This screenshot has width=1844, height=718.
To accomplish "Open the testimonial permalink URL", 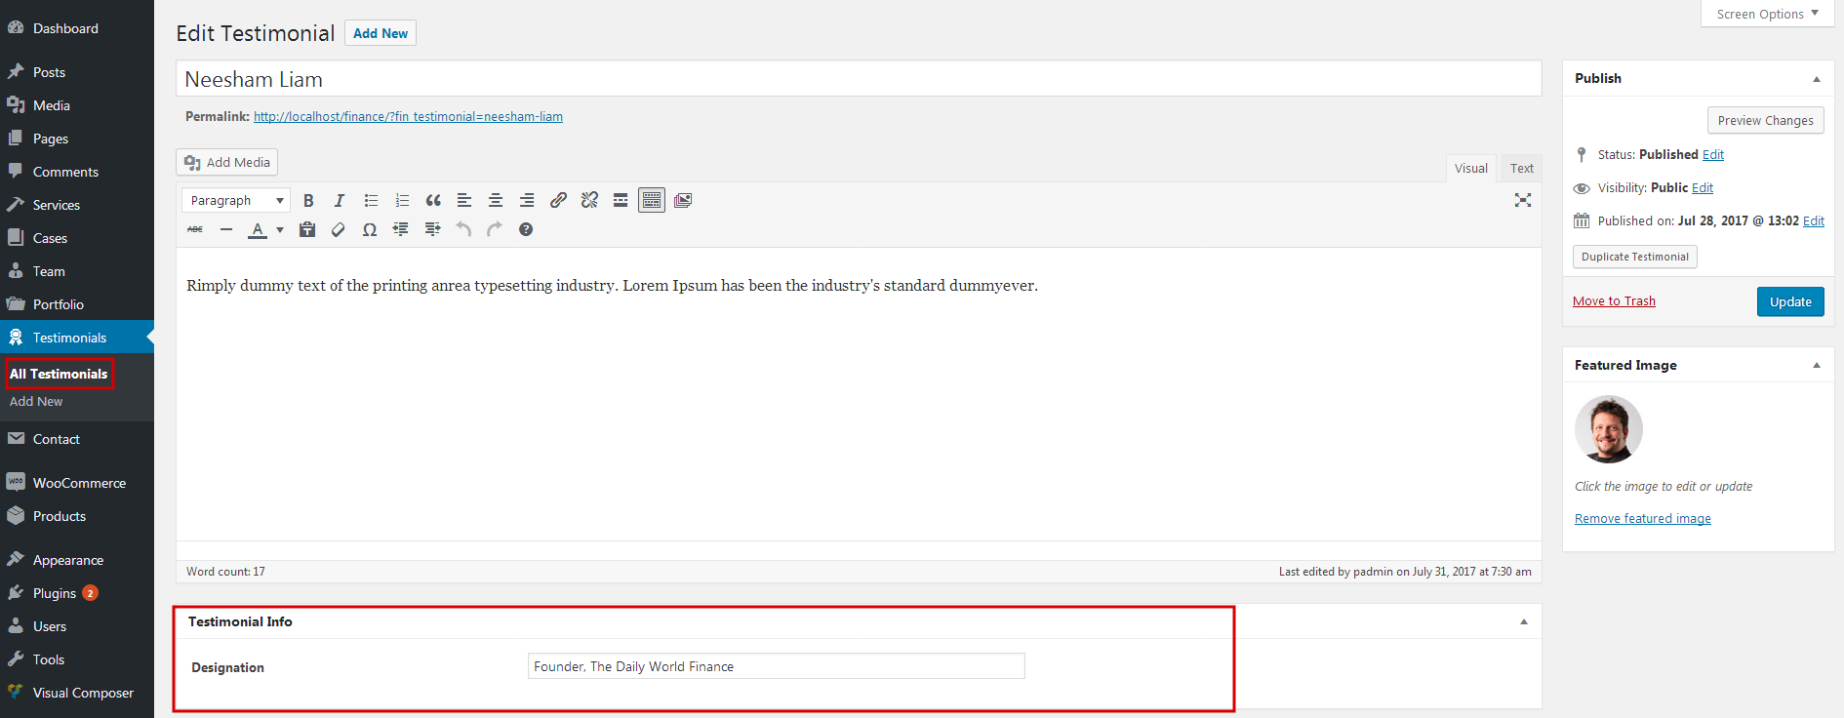I will [408, 116].
